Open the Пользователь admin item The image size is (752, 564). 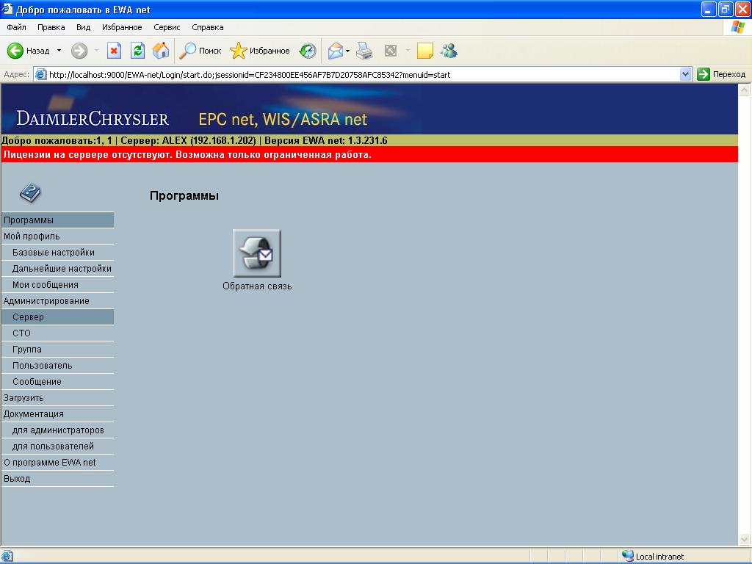coord(57,366)
